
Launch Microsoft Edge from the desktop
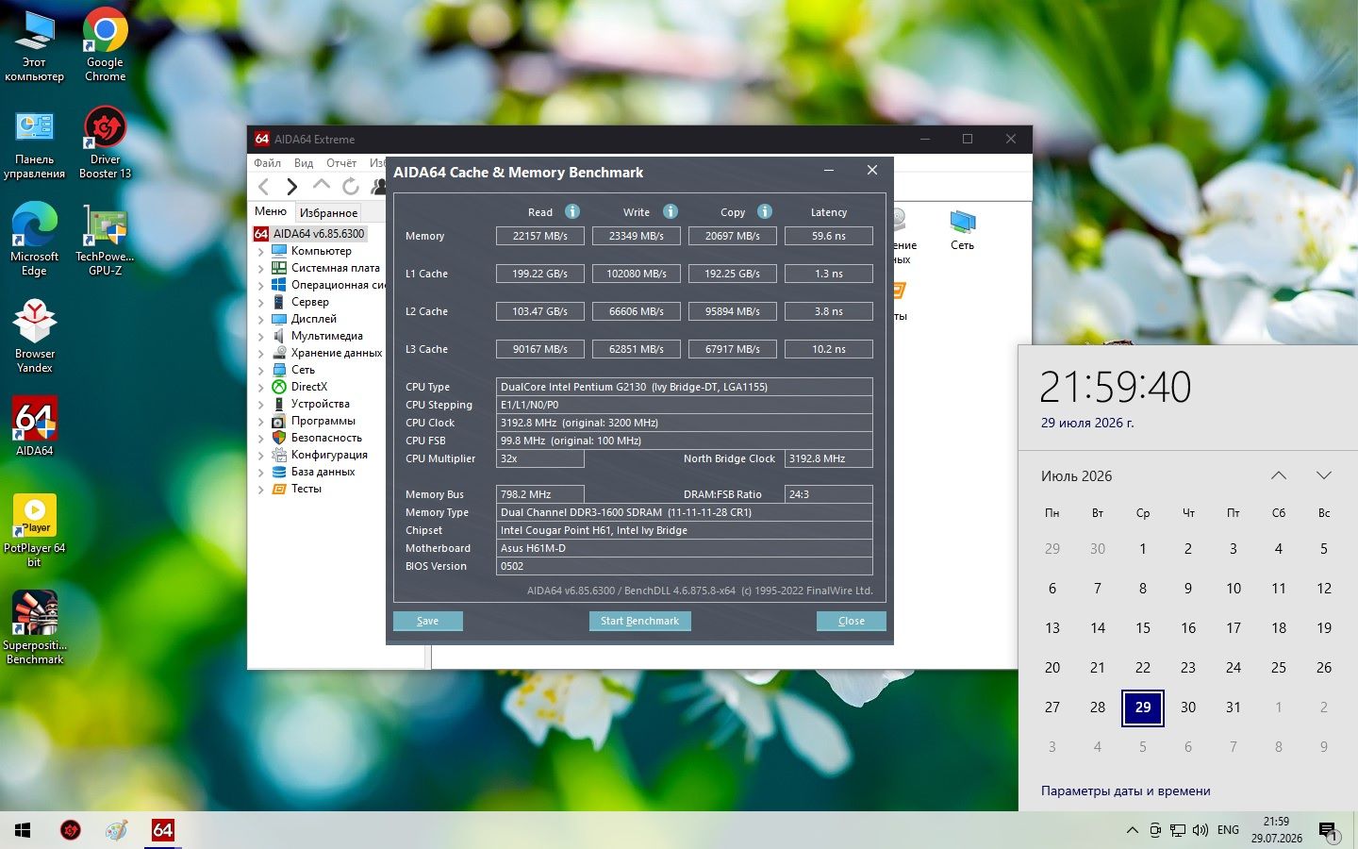point(35,239)
